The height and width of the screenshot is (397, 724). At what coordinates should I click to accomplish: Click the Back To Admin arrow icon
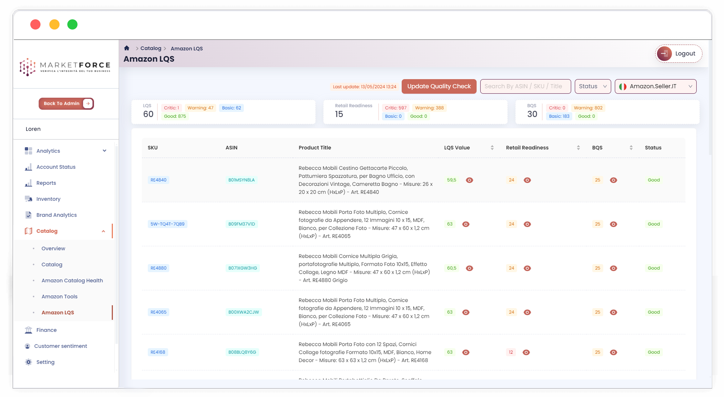(x=88, y=104)
